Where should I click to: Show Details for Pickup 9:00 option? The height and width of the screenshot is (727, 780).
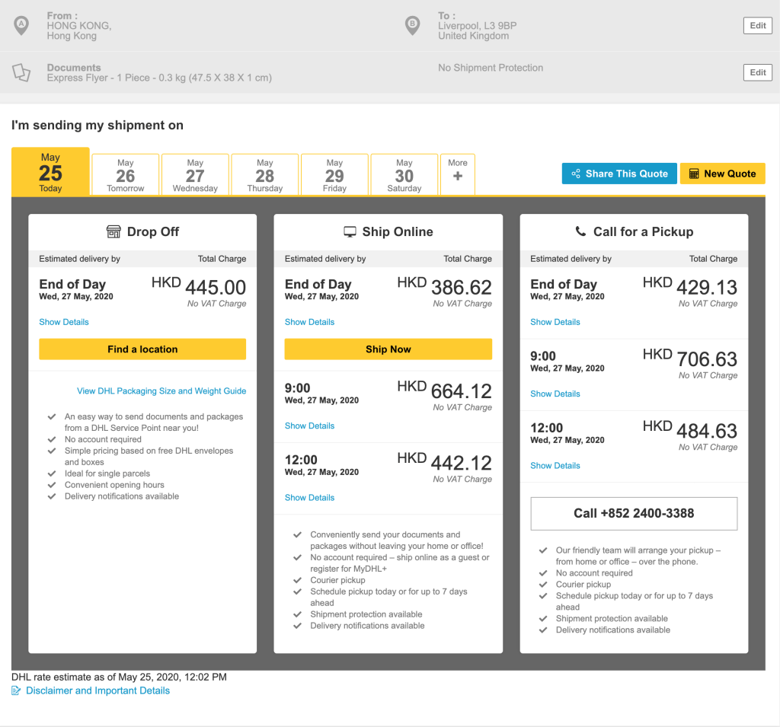pyautogui.click(x=555, y=394)
